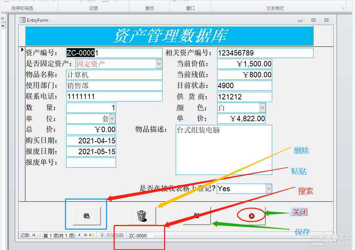Click the 固定资产 combo box value

click(116, 64)
